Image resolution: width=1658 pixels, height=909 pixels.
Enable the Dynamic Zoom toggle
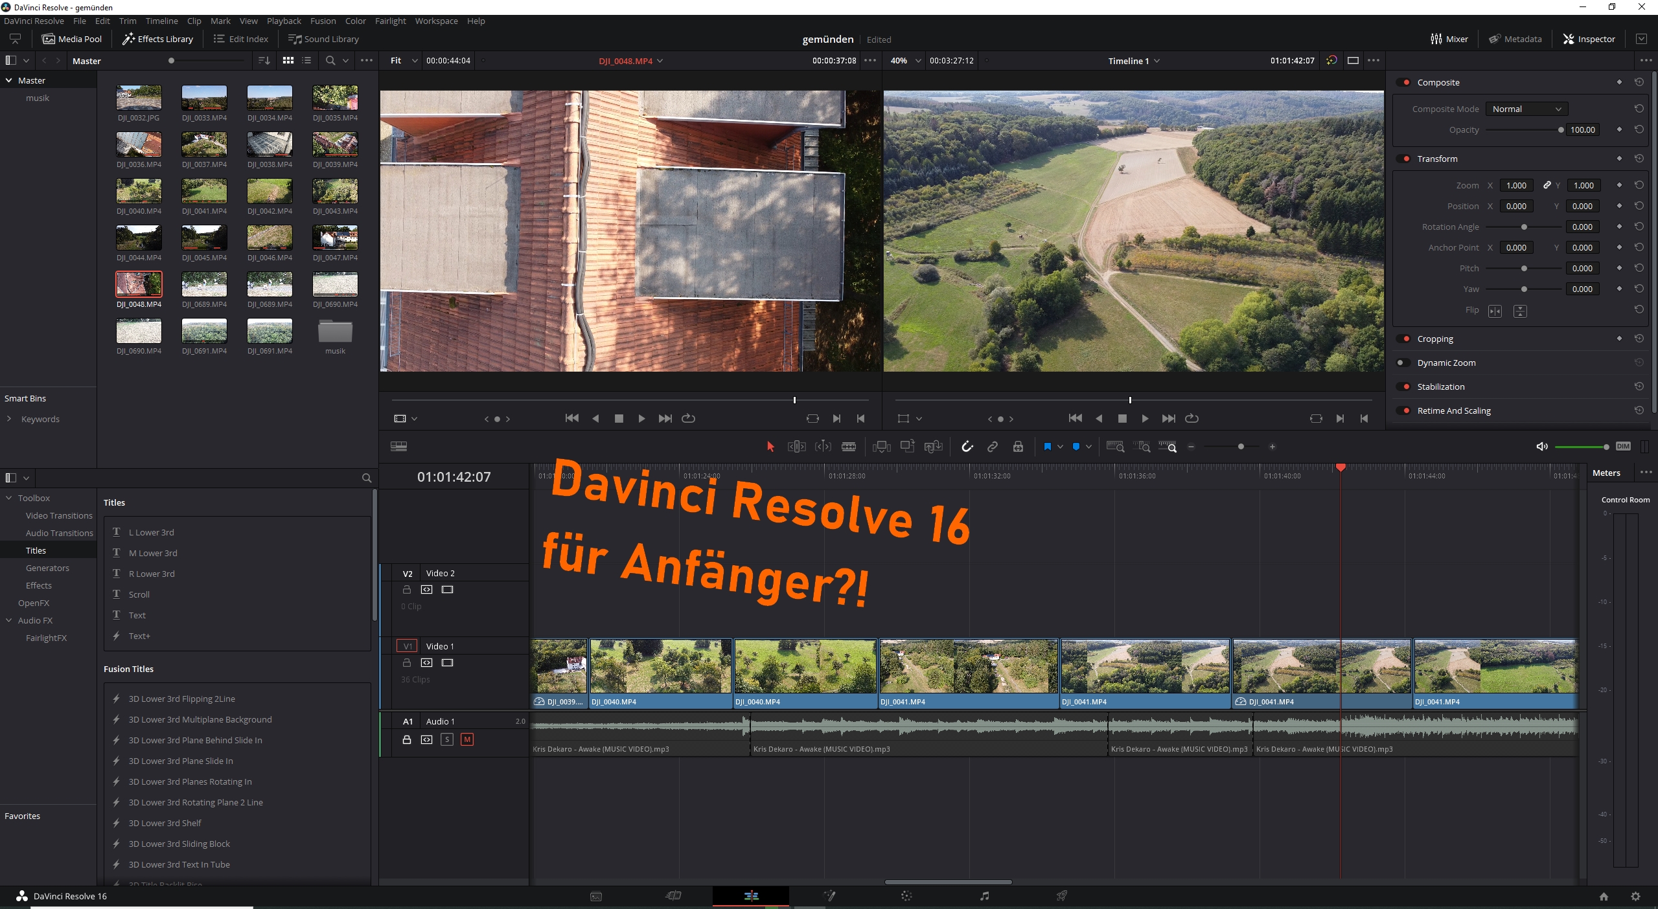(1403, 363)
